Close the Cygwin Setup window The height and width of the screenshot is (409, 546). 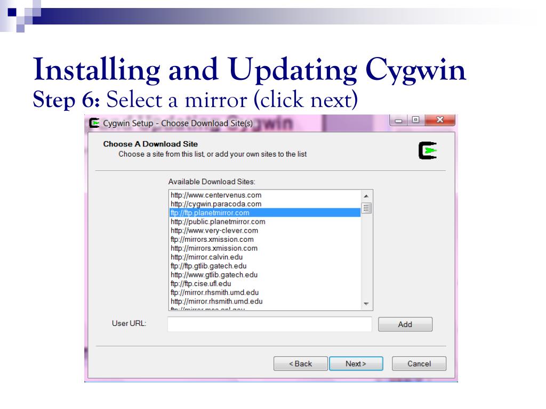click(440, 120)
